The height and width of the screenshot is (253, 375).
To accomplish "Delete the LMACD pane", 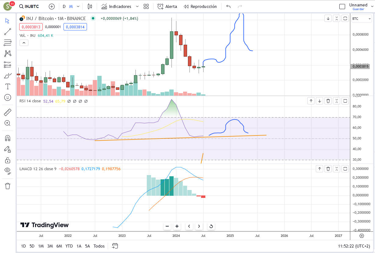I will [328, 168].
